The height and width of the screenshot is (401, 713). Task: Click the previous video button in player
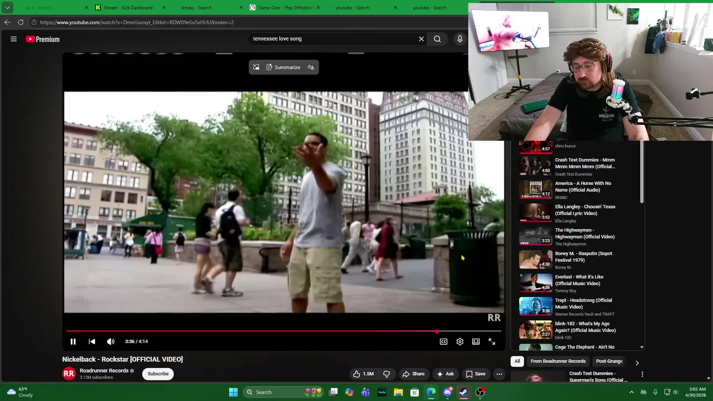click(x=92, y=341)
